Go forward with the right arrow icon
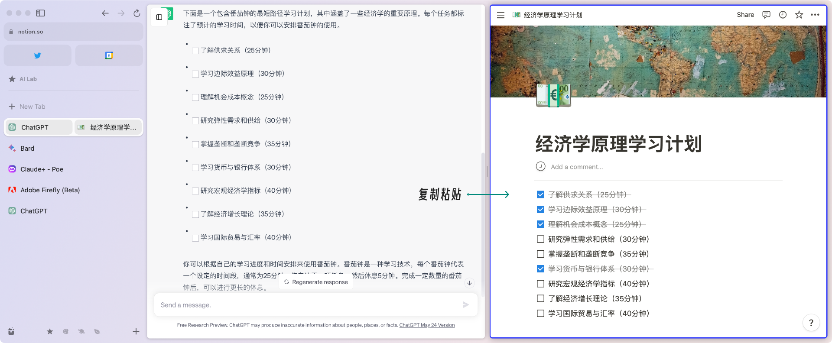Viewport: 832px width, 343px height. coord(121,13)
